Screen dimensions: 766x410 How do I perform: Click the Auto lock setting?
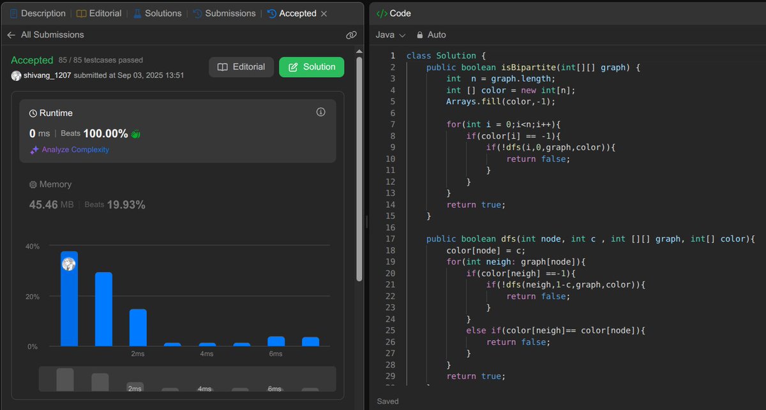[431, 35]
